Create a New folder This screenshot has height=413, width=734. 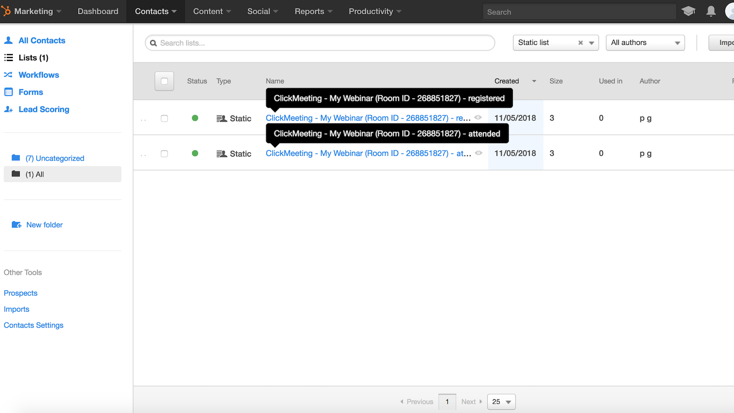(x=44, y=224)
